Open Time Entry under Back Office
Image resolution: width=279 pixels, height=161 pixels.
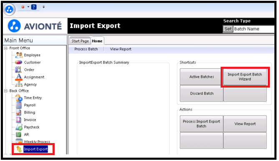(x=33, y=98)
